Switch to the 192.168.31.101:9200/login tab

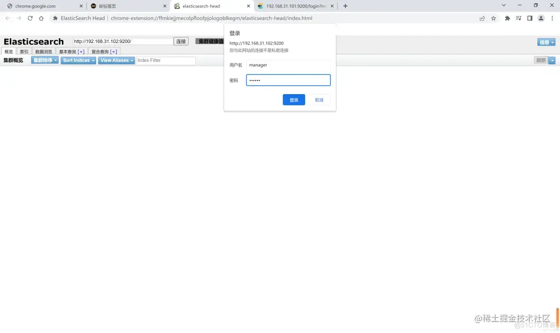tap(296, 6)
